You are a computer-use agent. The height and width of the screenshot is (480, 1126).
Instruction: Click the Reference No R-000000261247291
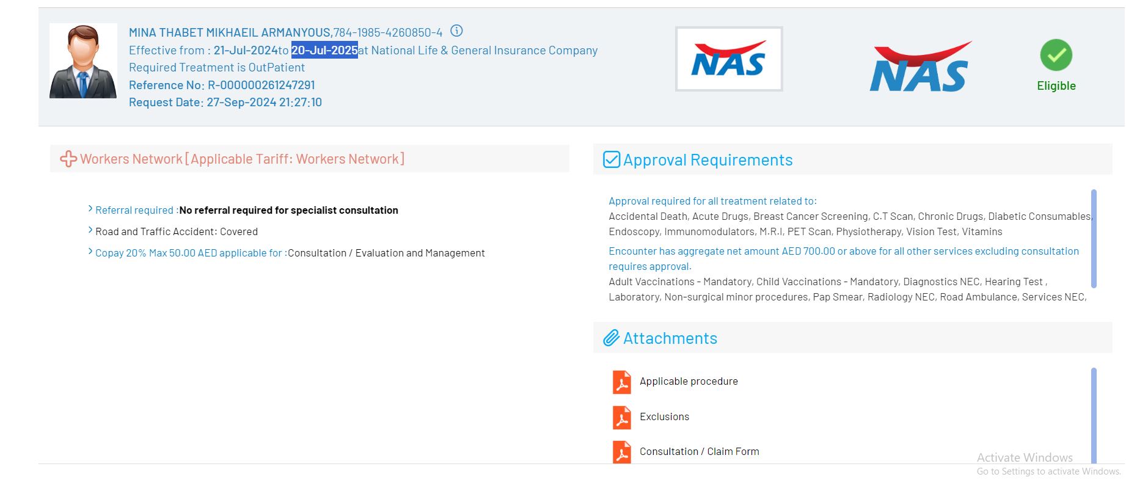[x=222, y=85]
